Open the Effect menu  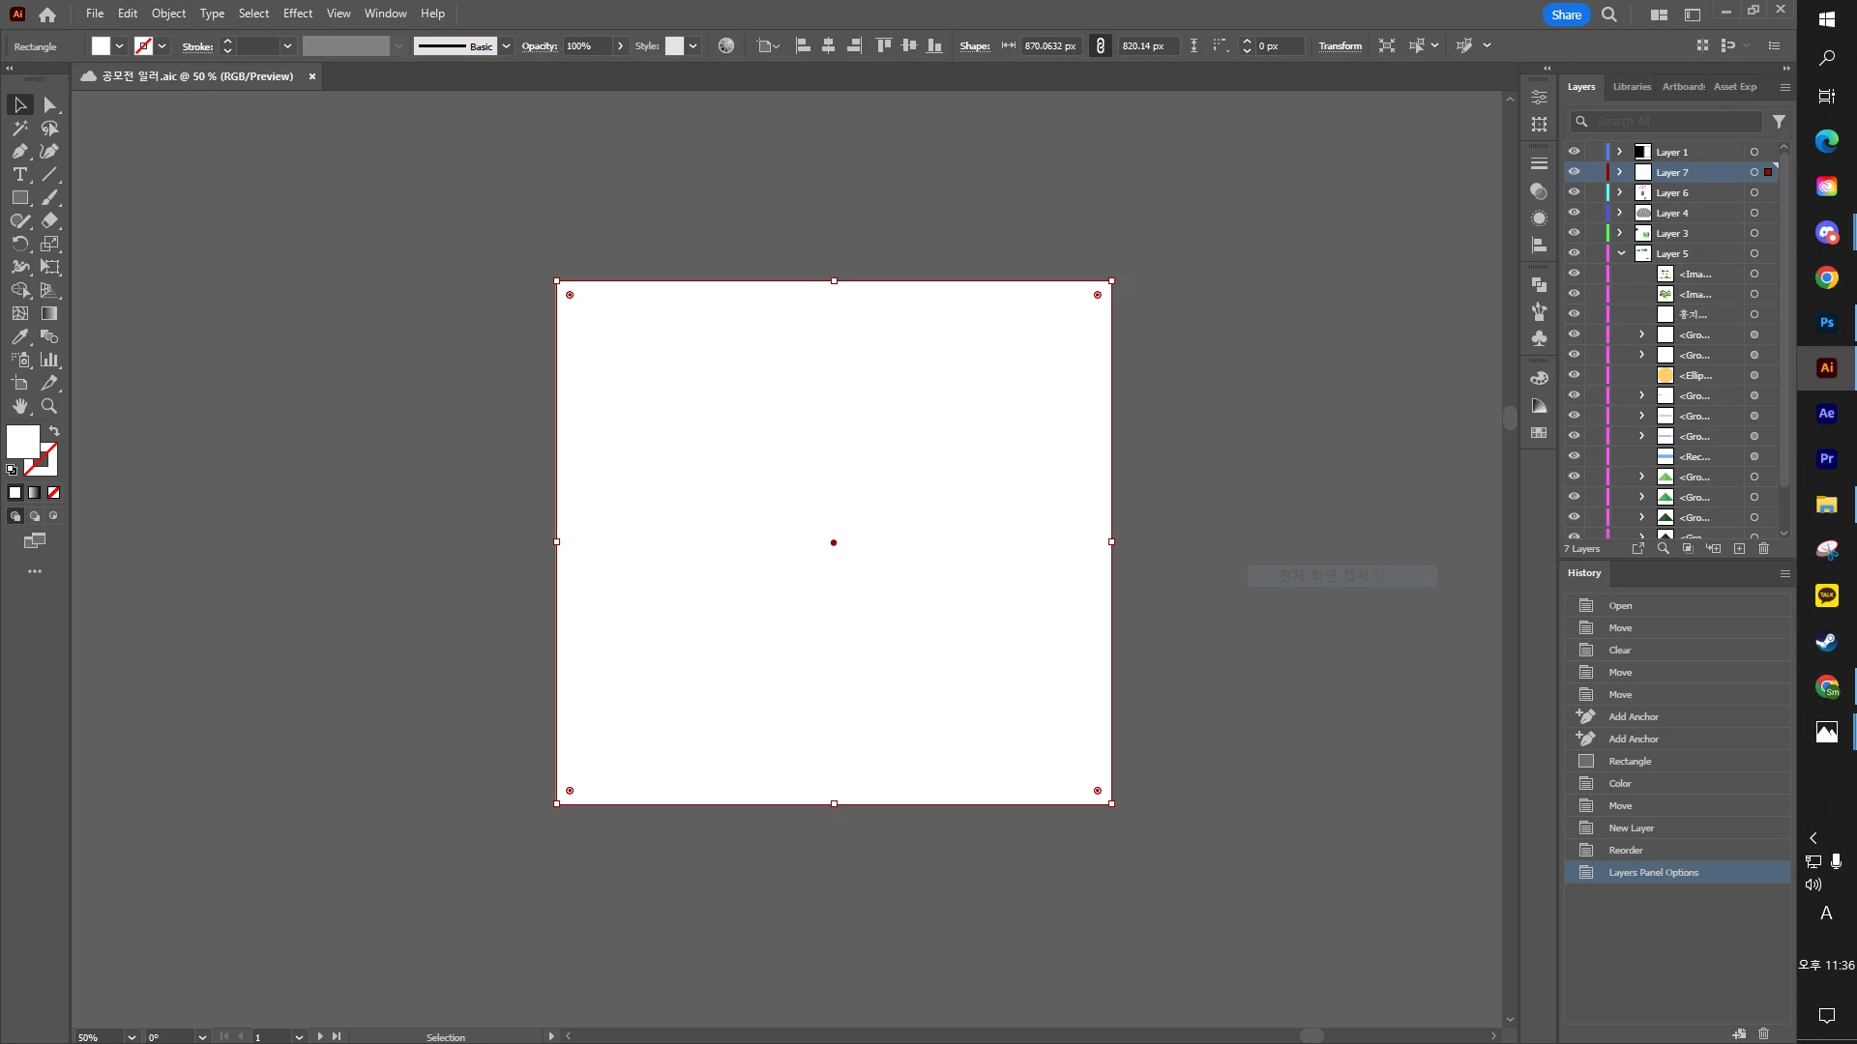click(297, 14)
